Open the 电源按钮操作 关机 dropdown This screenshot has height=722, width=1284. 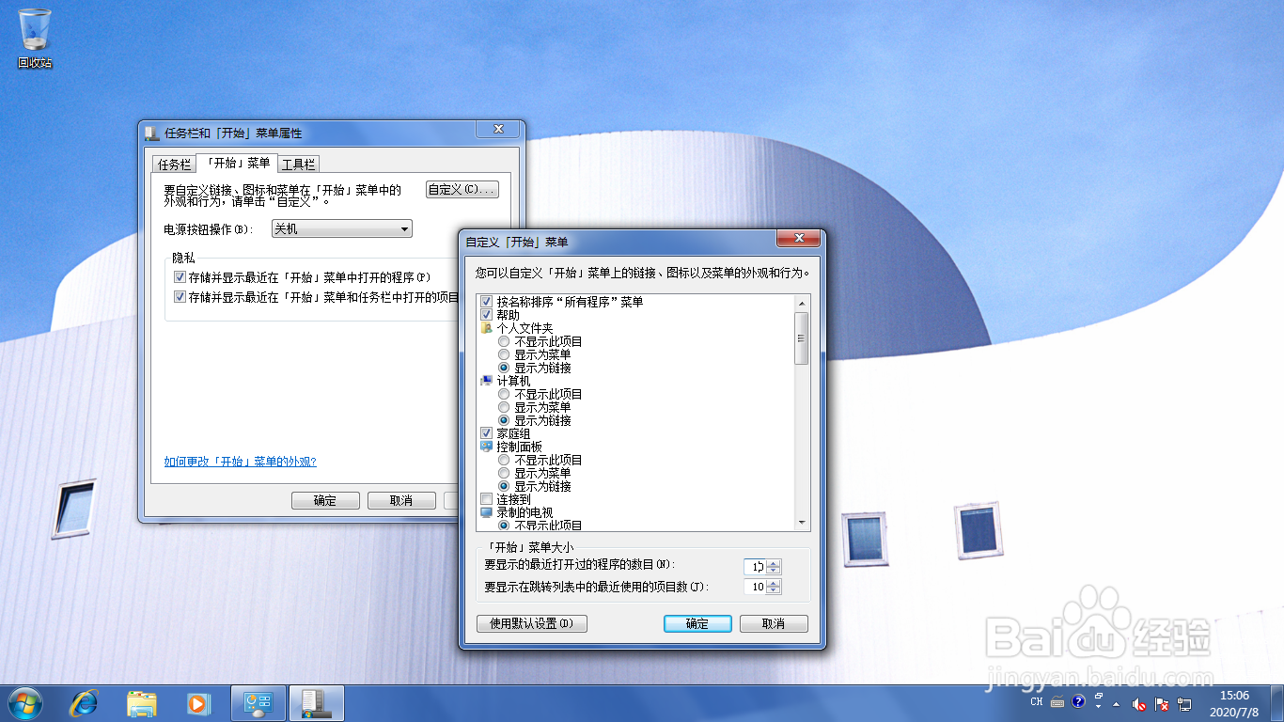pyautogui.click(x=341, y=228)
